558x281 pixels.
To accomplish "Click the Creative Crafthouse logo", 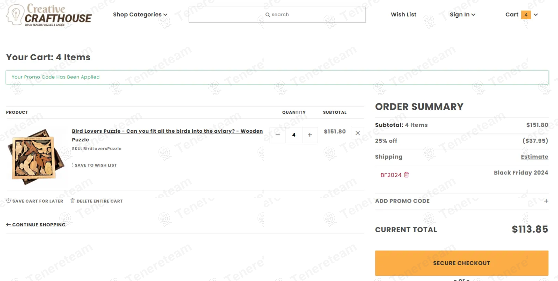I will (x=49, y=15).
